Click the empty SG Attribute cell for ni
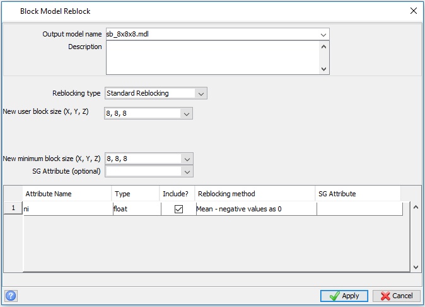Screen dimensions: 425x307 coord(359,209)
